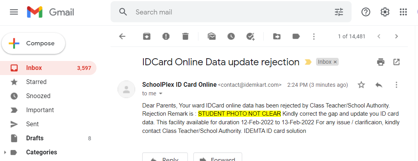Mark the email as unread
418x161 pixels.
tap(212, 36)
